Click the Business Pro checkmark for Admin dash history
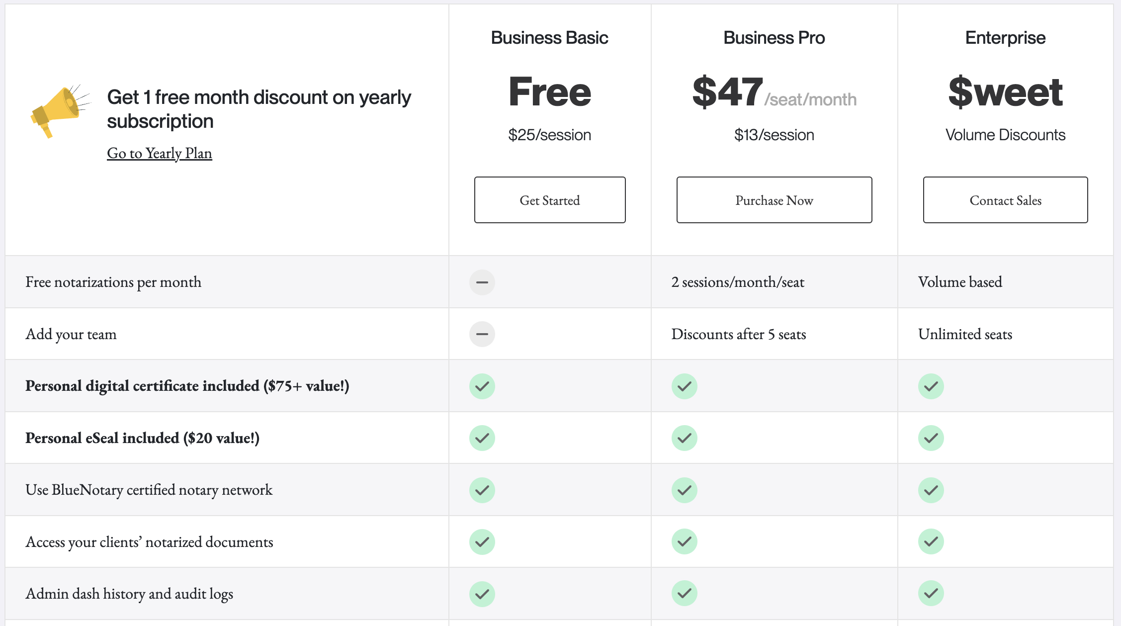1121x626 pixels. (x=684, y=593)
